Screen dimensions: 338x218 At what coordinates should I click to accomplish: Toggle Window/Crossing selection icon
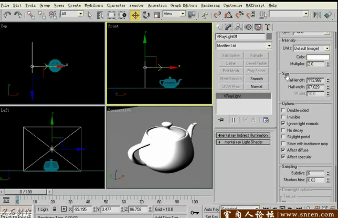(123, 15)
